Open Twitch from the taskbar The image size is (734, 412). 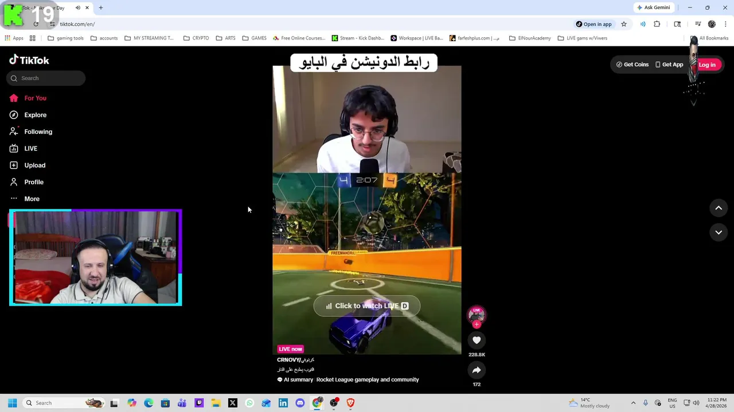click(199, 403)
